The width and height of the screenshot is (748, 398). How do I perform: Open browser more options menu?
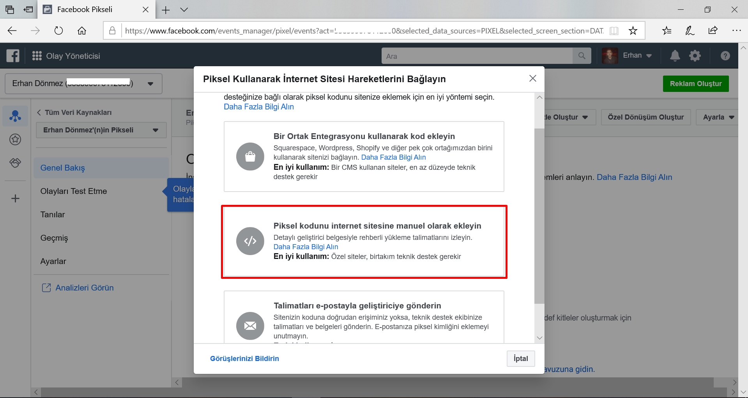coord(736,30)
